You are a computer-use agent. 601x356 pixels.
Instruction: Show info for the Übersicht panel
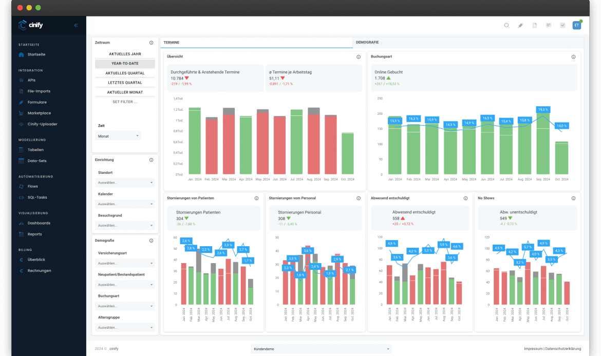point(359,56)
